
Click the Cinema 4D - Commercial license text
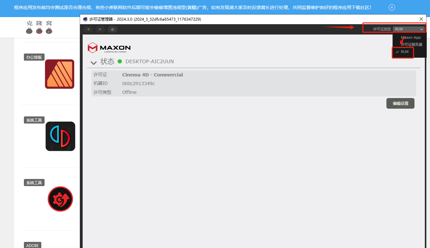tap(152, 75)
